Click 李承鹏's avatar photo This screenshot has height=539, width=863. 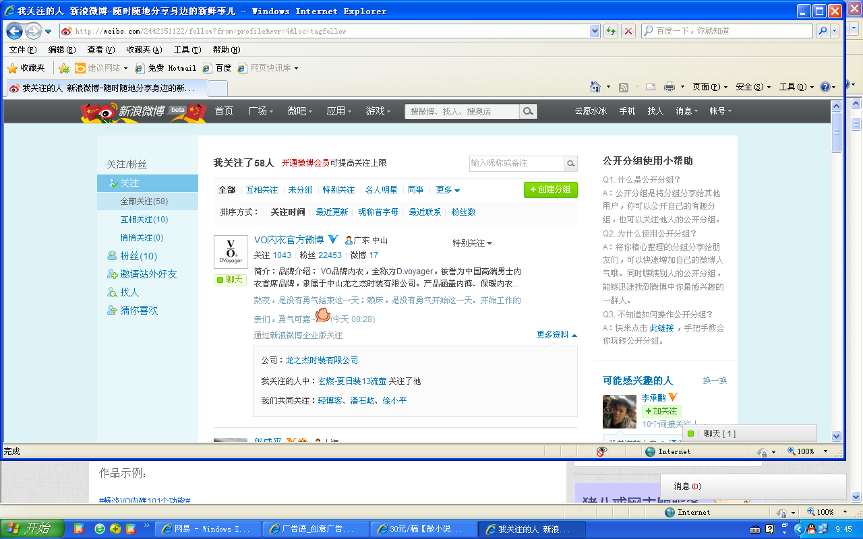tap(620, 411)
